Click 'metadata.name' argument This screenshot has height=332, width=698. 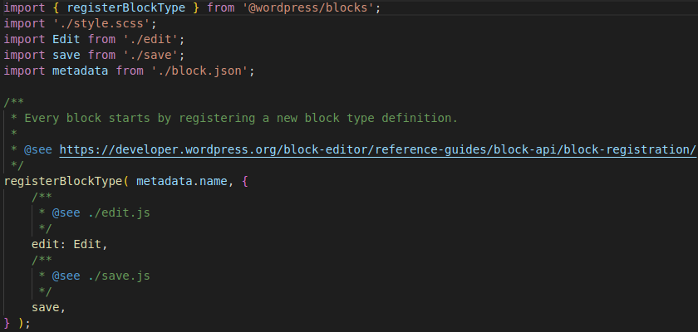182,181
